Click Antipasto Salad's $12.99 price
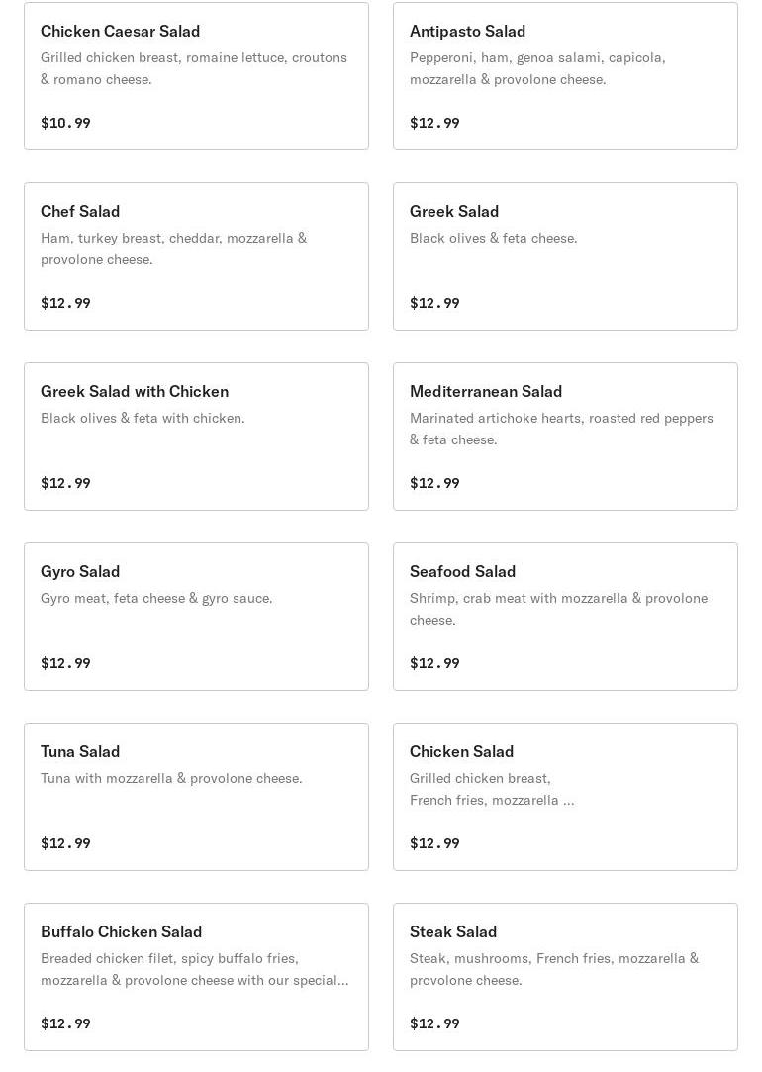This screenshot has width=762, height=1072. (x=434, y=123)
